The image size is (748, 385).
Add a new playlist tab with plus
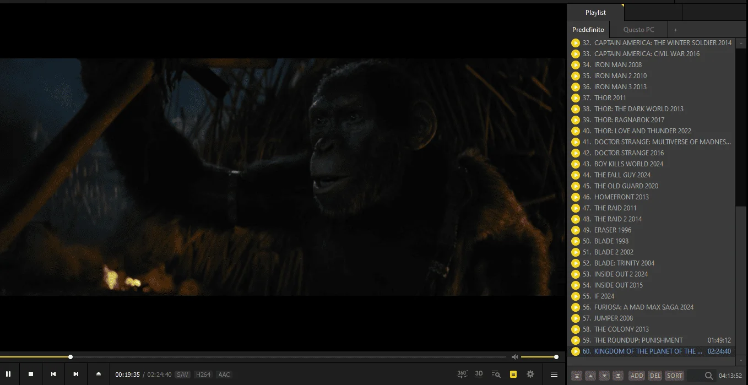point(675,30)
